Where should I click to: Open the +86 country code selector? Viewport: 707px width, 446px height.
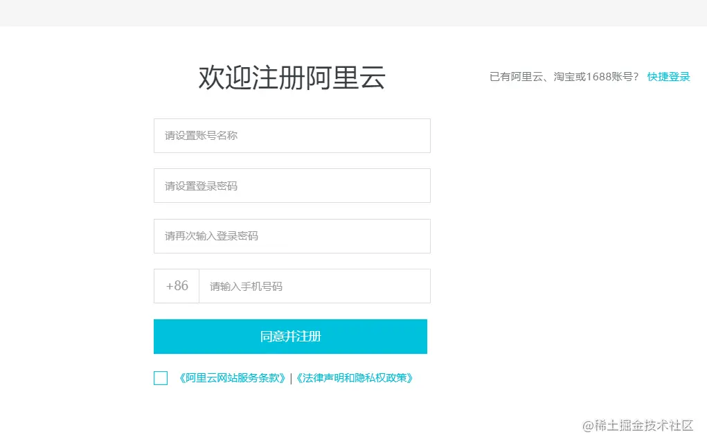(x=177, y=286)
